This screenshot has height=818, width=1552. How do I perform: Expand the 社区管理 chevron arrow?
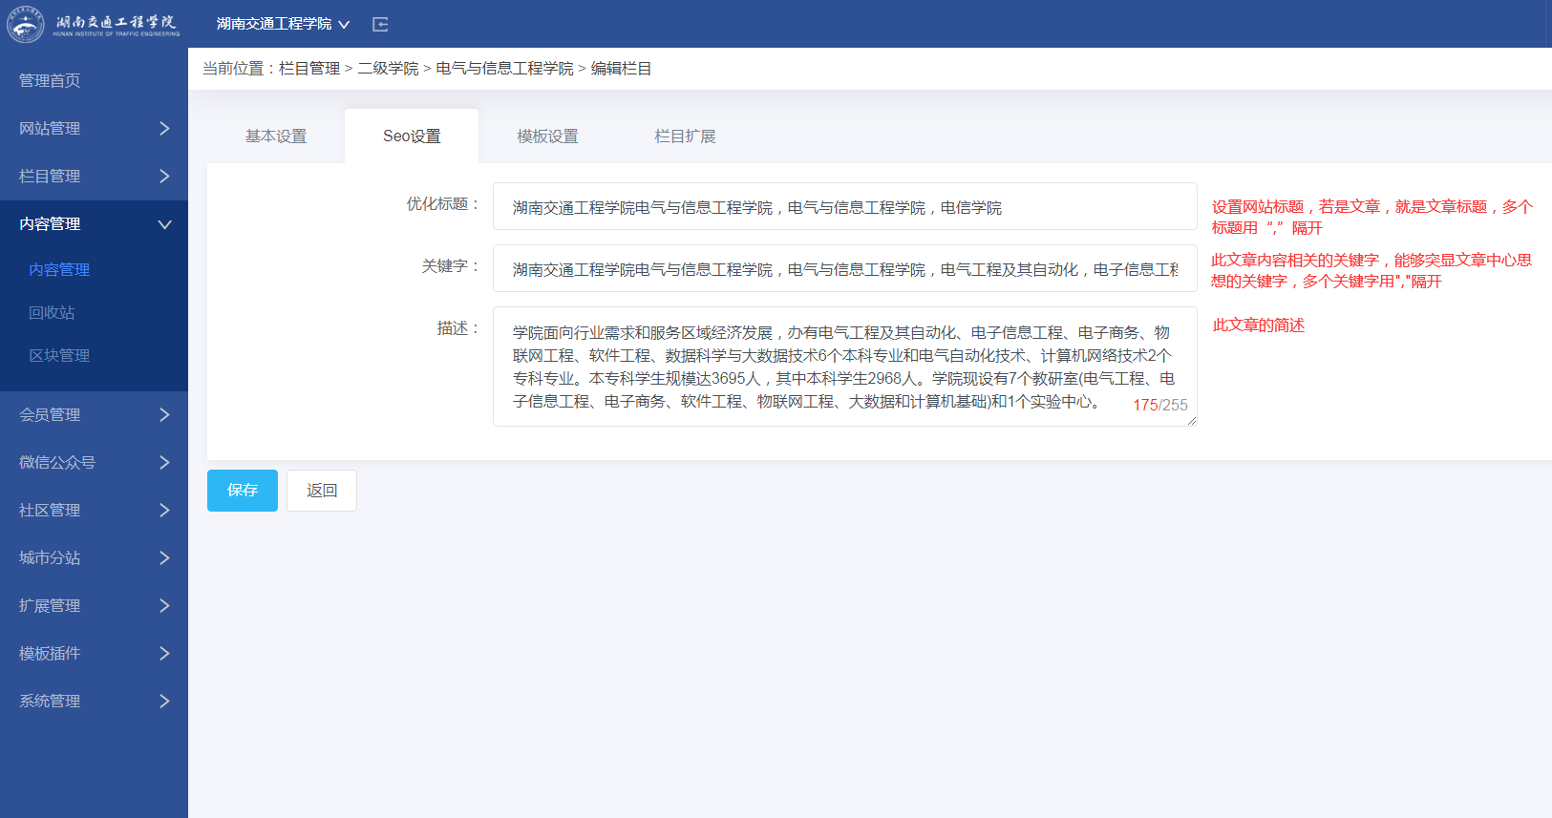164,511
